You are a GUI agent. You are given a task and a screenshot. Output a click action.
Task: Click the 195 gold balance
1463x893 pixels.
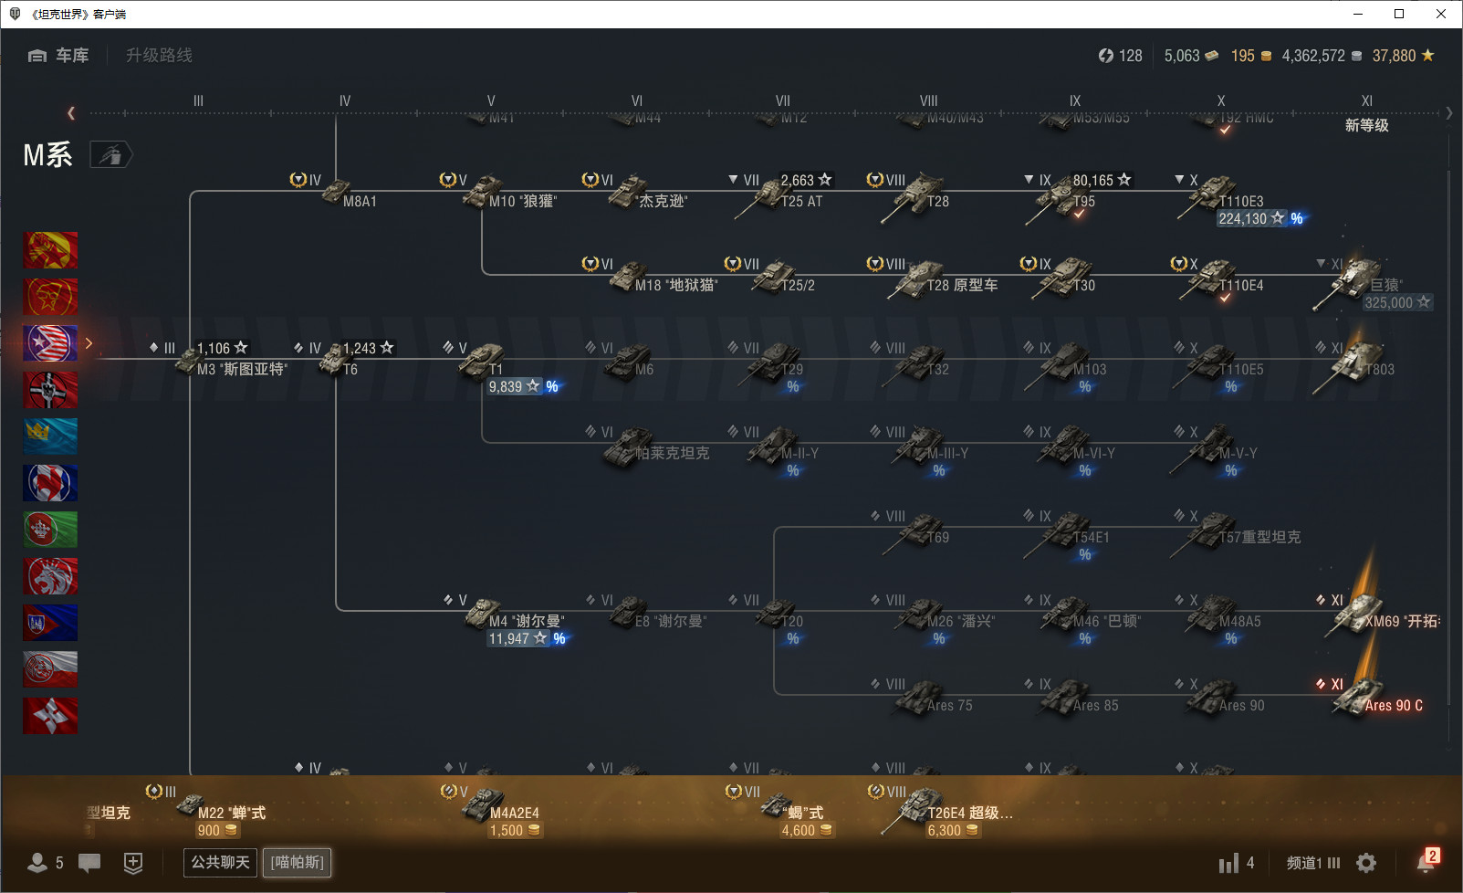click(x=1251, y=56)
